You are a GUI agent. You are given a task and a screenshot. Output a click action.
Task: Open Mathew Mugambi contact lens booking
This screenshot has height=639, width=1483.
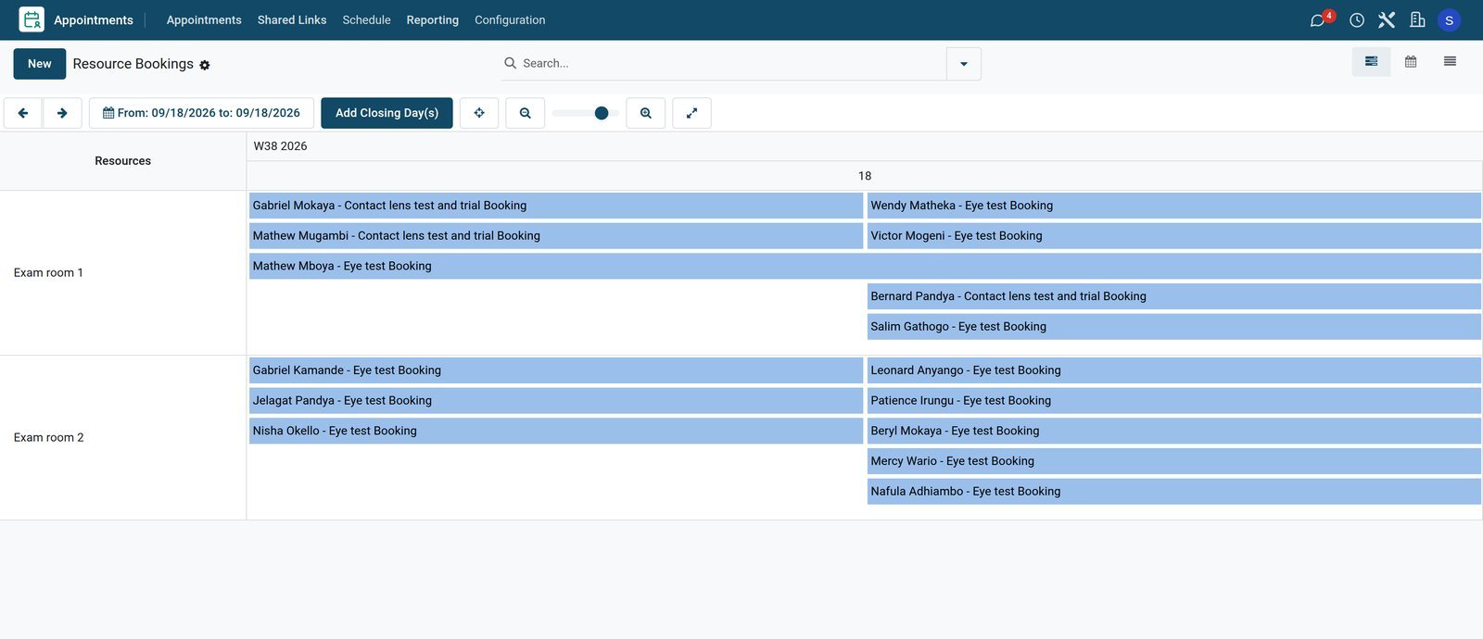556,236
